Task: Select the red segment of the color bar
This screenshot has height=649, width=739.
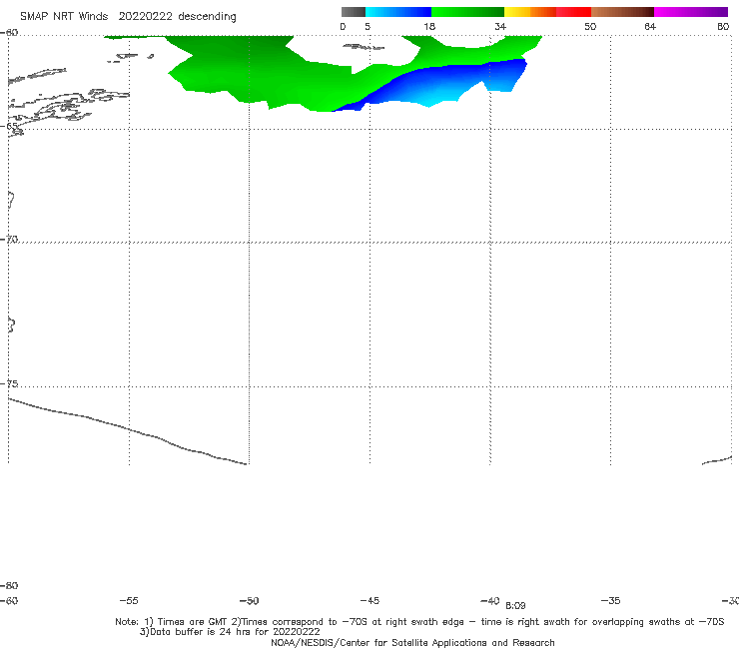Action: (573, 12)
